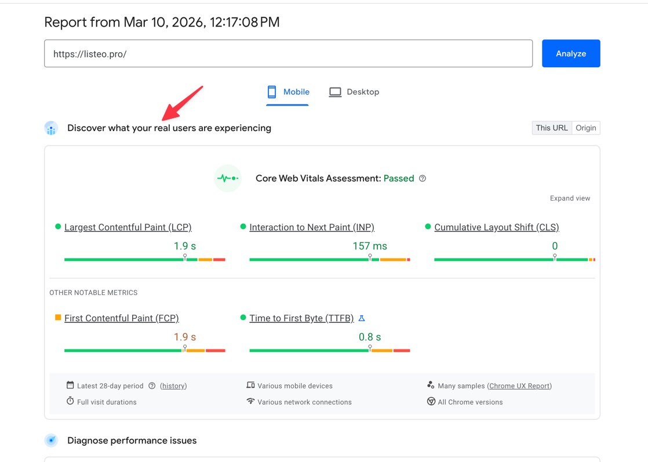Open the Interaction to Next Paint (INP) link

[x=312, y=227]
